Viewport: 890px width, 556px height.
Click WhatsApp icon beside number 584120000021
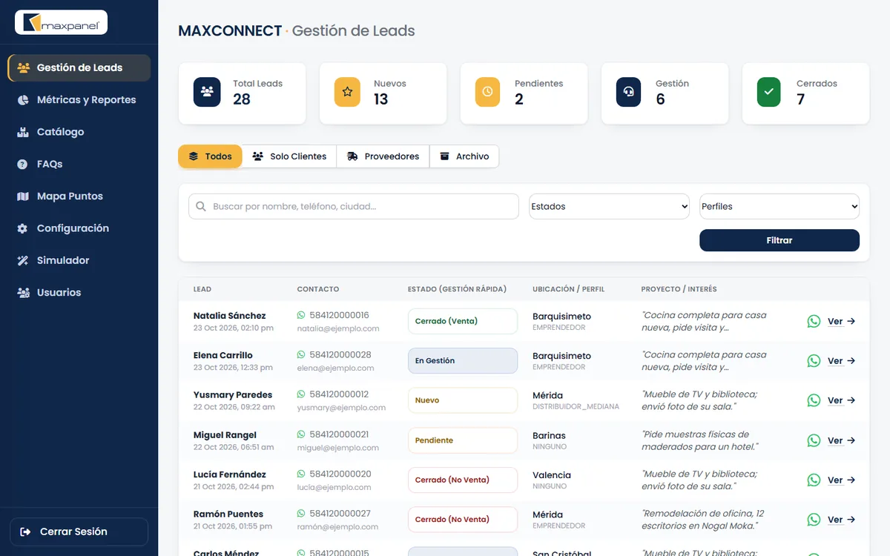pyautogui.click(x=301, y=434)
